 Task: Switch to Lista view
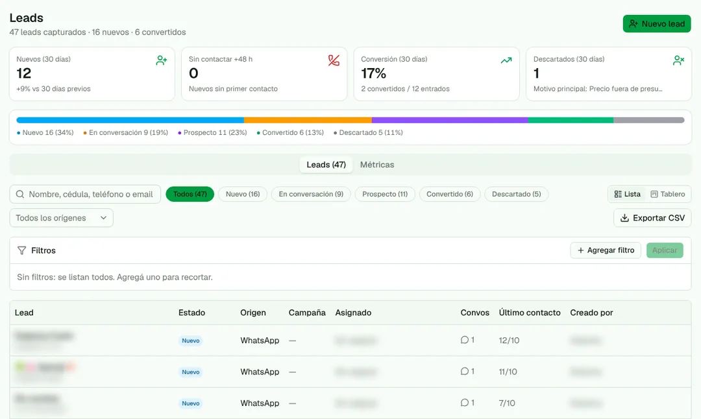(627, 195)
